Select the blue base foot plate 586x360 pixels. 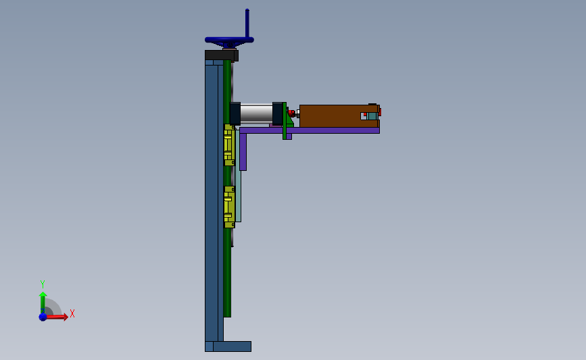coord(228,346)
